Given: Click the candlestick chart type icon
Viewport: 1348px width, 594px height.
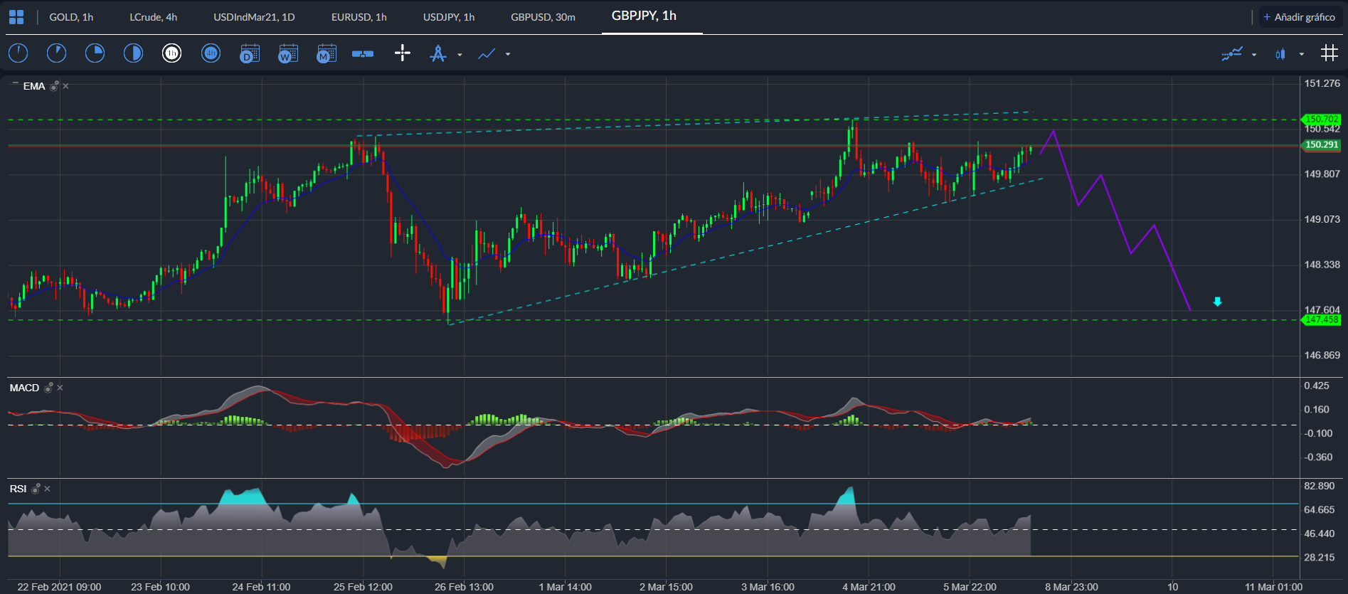Looking at the screenshot, I should tap(1280, 53).
